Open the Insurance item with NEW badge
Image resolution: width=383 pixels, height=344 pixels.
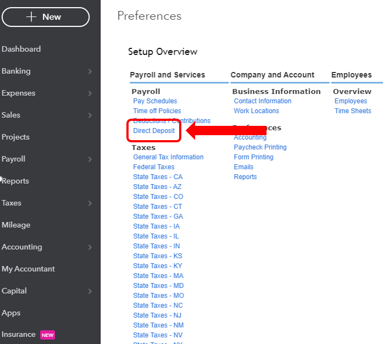click(x=28, y=335)
